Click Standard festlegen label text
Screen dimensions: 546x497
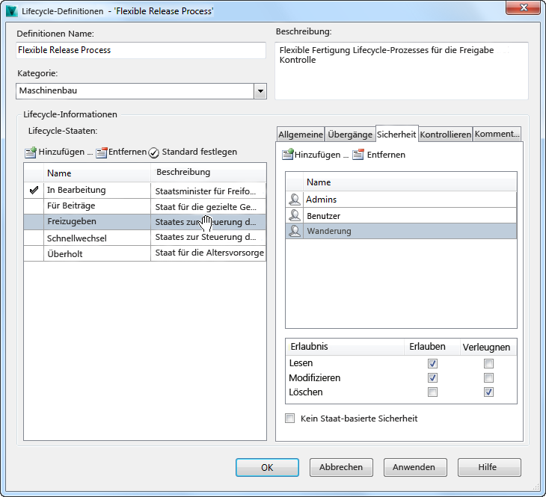[x=199, y=152]
